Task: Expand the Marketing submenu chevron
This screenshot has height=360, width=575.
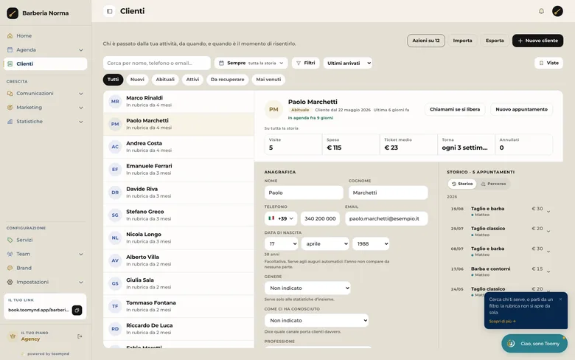Action: 80,108
